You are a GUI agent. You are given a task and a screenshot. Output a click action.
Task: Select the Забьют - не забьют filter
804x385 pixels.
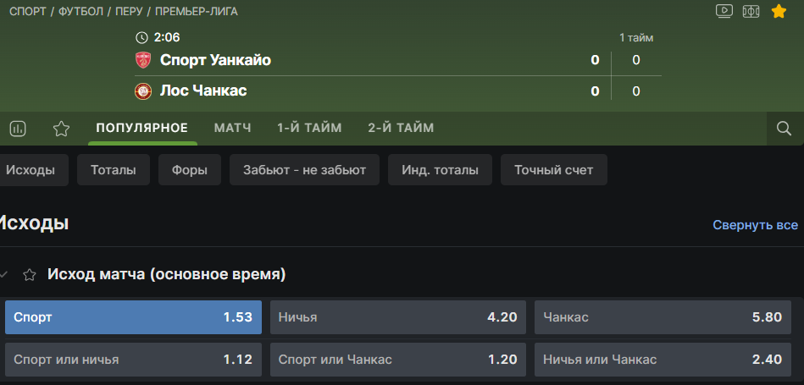point(304,170)
